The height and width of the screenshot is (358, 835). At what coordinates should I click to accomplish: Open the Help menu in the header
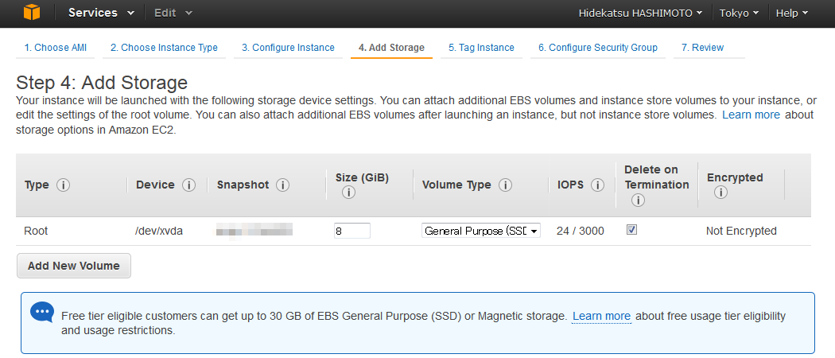coord(792,14)
